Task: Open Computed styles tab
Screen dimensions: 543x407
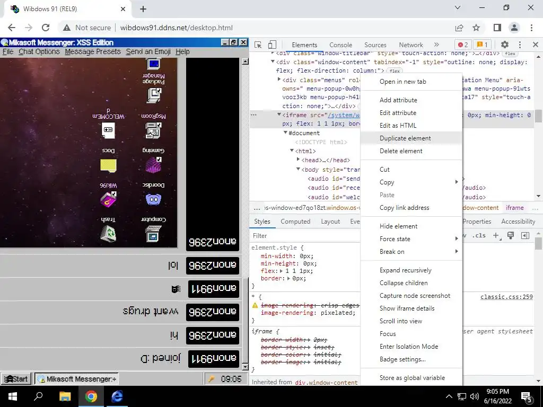Action: (x=295, y=222)
